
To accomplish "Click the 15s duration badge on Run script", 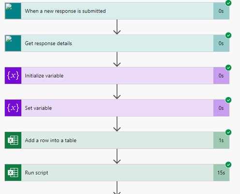I will point(221,173).
